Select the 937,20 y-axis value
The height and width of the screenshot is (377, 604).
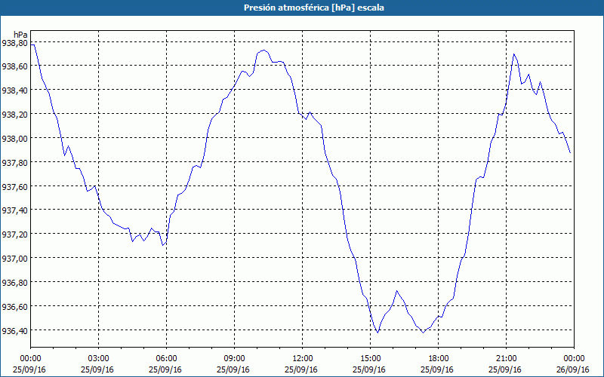coord(14,234)
